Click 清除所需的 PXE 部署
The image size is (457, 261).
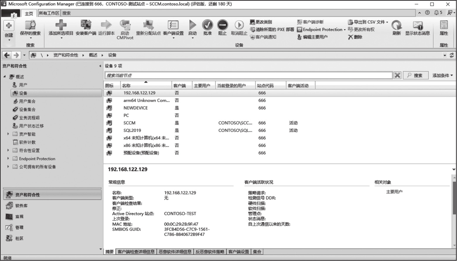tap(272, 30)
